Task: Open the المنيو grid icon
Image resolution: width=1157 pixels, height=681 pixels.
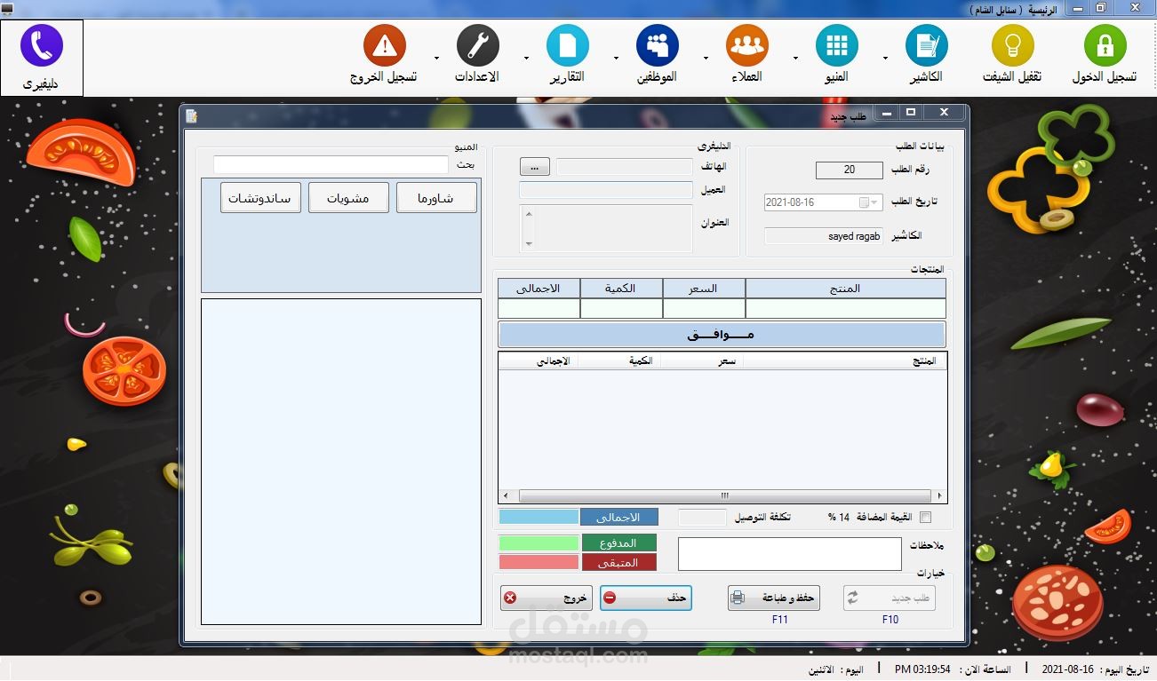Action: point(837,45)
